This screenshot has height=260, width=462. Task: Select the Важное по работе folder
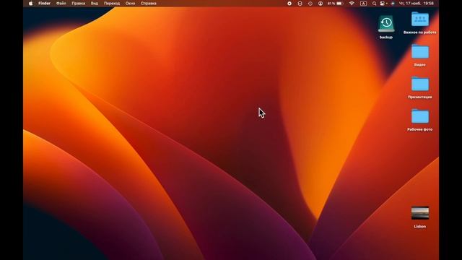pyautogui.click(x=420, y=19)
